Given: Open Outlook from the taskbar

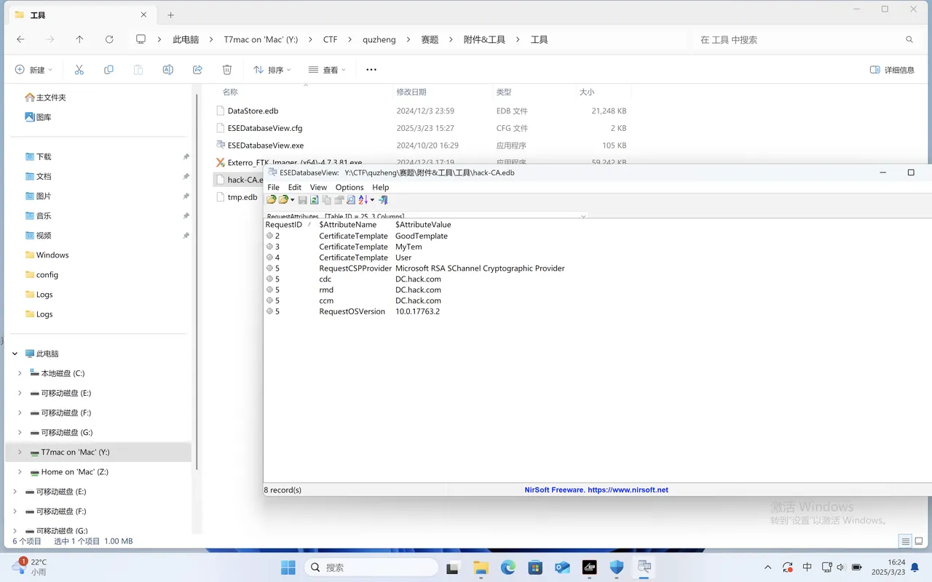Looking at the screenshot, I should point(562,567).
